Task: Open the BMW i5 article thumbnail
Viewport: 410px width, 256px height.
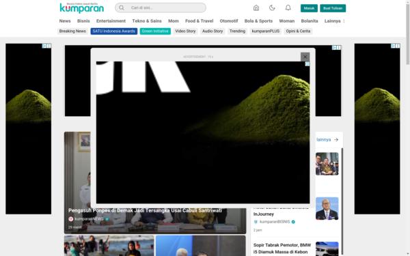Action: click(x=327, y=248)
